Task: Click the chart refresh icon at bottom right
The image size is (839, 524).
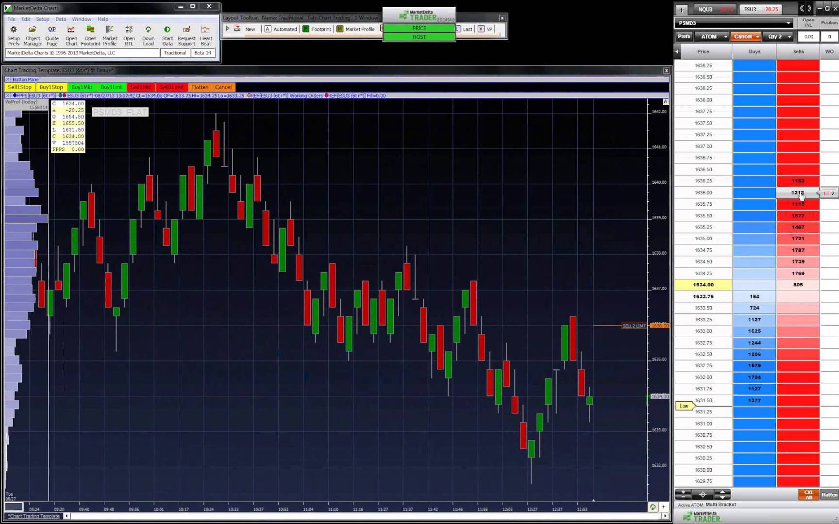Action: 653,507
